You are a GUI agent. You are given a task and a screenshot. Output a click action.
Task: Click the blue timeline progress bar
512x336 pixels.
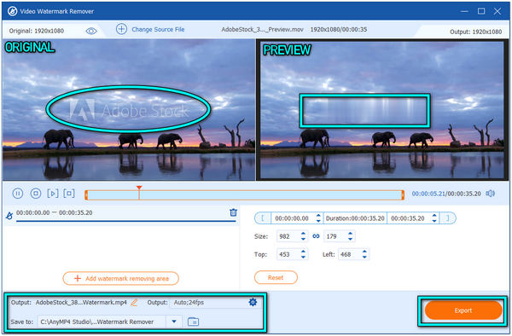click(x=244, y=195)
